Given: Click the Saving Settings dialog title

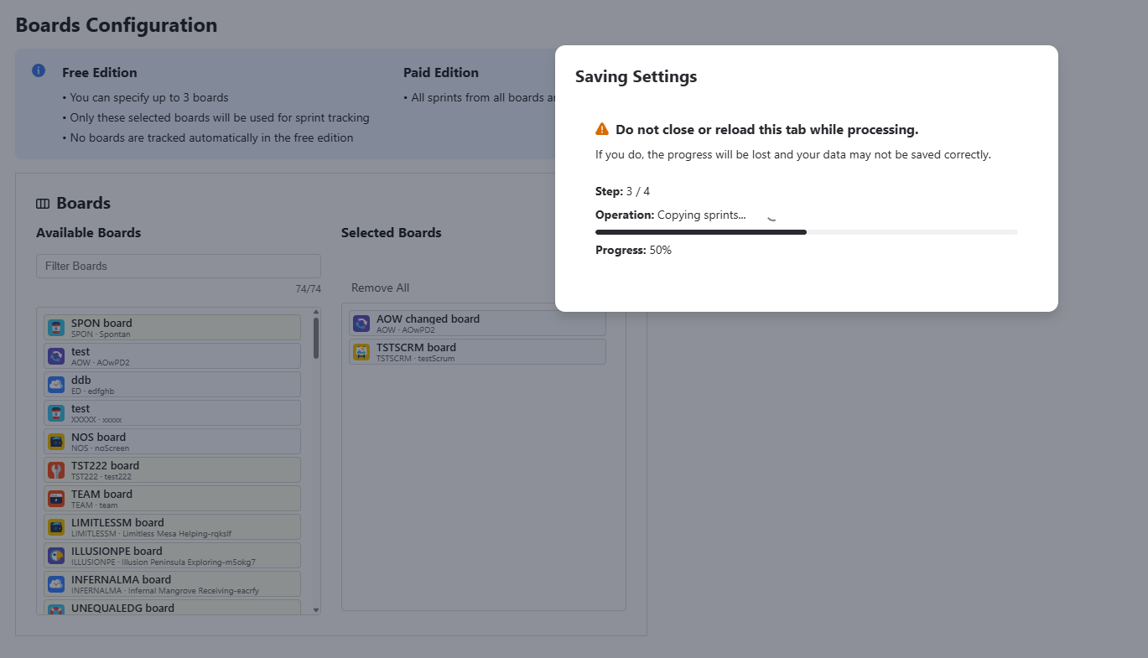Looking at the screenshot, I should [x=636, y=76].
